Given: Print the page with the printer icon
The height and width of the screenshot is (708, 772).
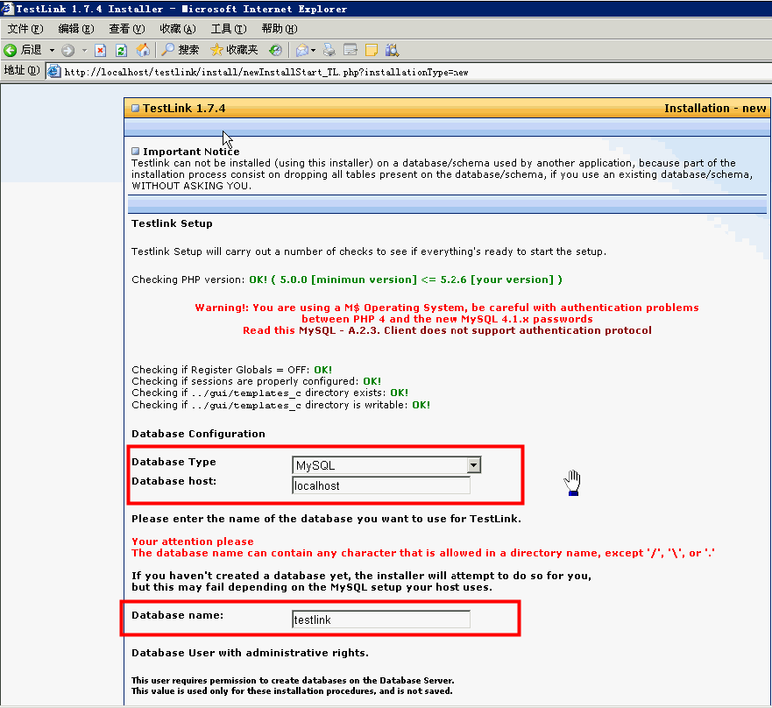Looking at the screenshot, I should (x=329, y=50).
